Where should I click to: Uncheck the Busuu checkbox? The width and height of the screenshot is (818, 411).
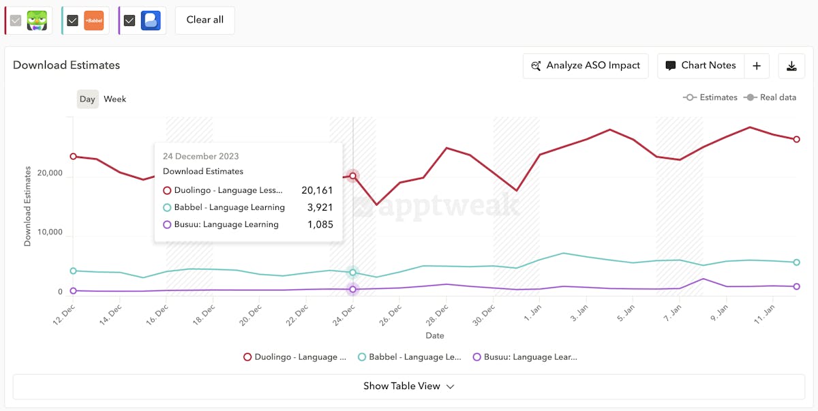click(x=130, y=20)
